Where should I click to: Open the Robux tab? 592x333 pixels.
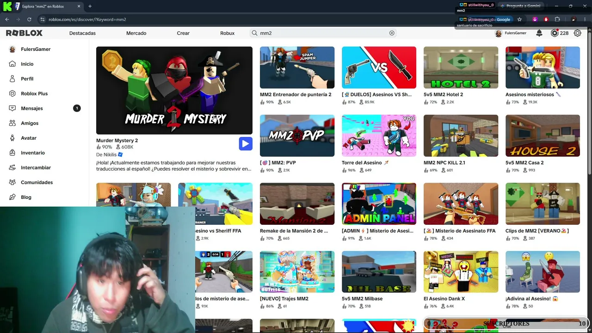[227, 33]
